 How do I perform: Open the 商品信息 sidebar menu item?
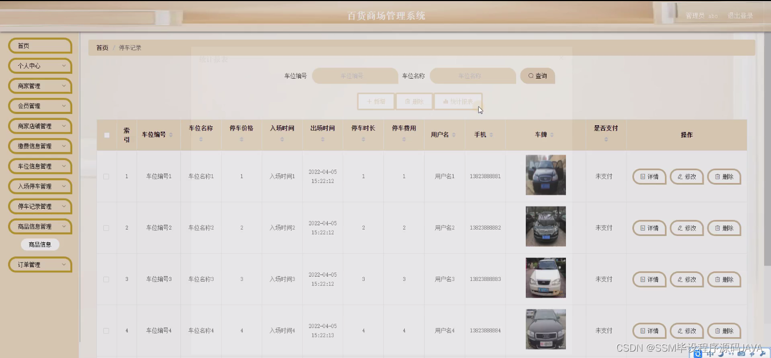coord(40,244)
